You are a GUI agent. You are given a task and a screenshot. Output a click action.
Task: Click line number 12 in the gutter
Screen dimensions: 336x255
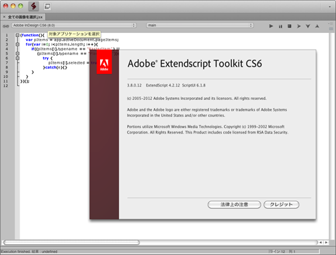[5, 86]
